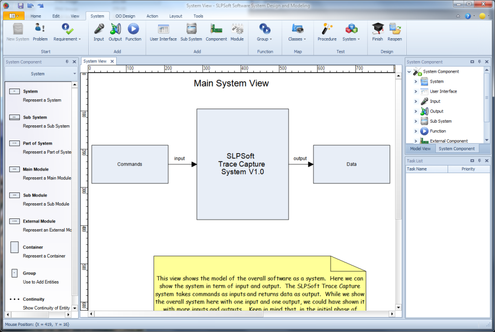This screenshot has width=495, height=332.
Task: Open the Tools ribbon tab
Action: coord(198,16)
